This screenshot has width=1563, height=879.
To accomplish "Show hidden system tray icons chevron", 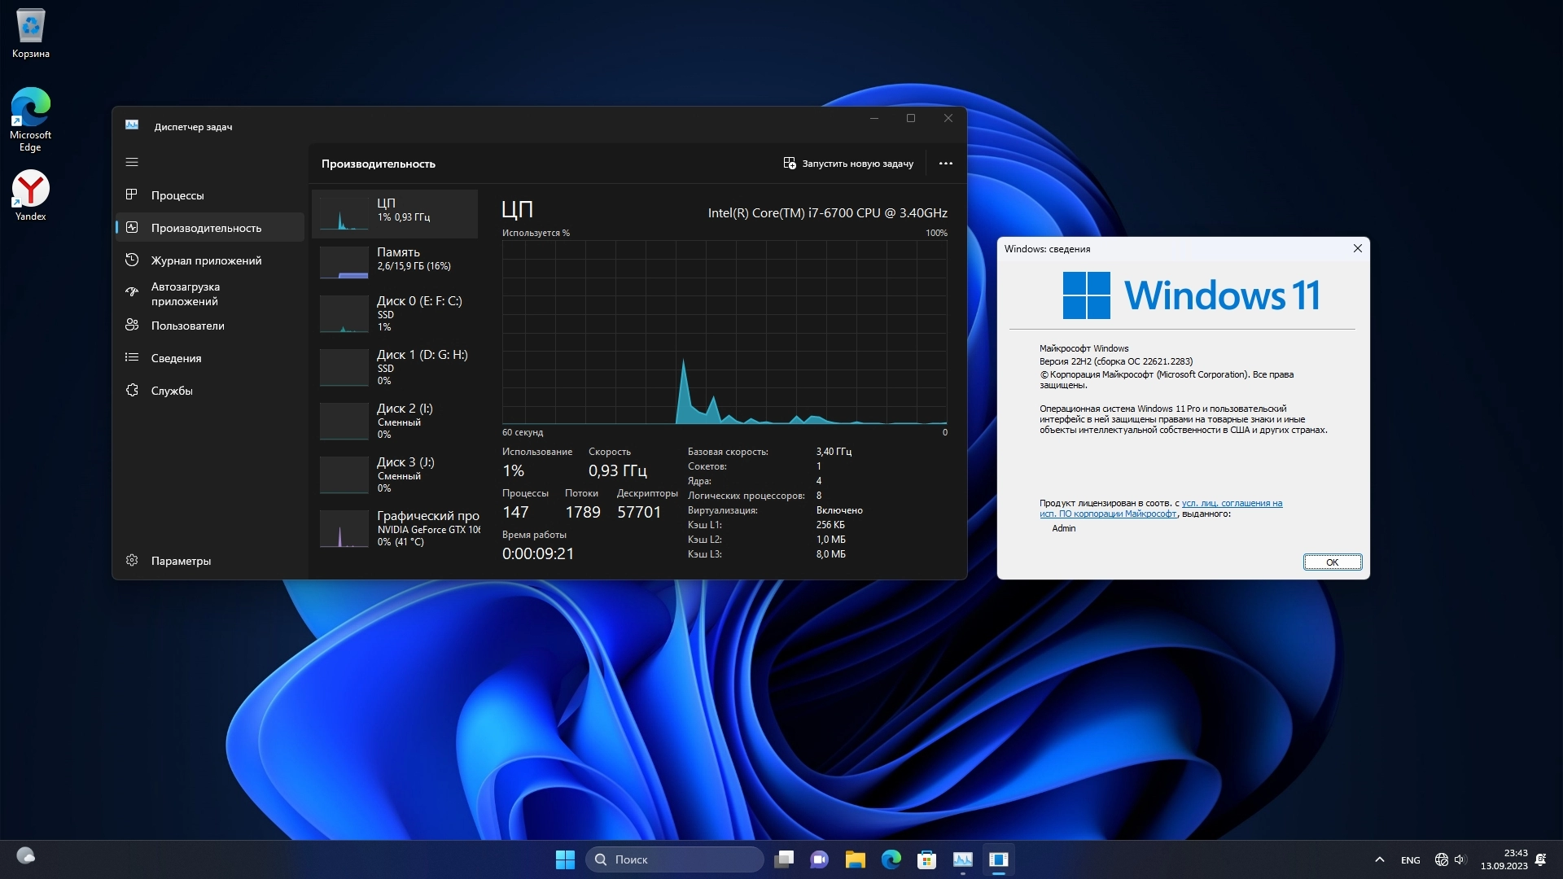I will coord(1379,859).
